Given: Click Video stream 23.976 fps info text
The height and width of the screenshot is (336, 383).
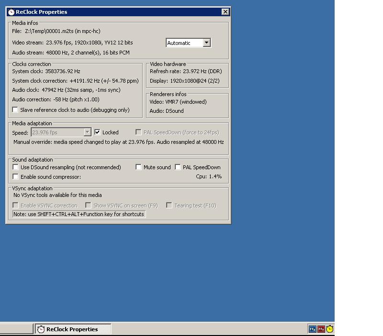Looking at the screenshot, I should coord(73,43).
